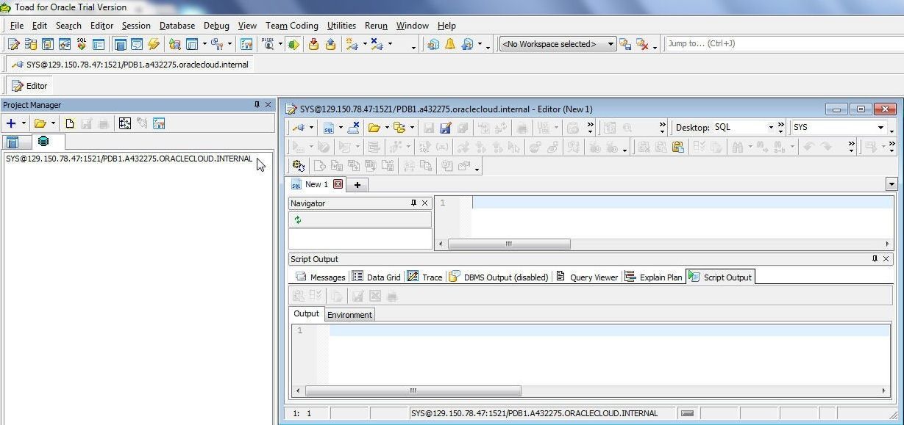Toggle pin on Script Output panel
The image size is (904, 425).
coord(875,259)
